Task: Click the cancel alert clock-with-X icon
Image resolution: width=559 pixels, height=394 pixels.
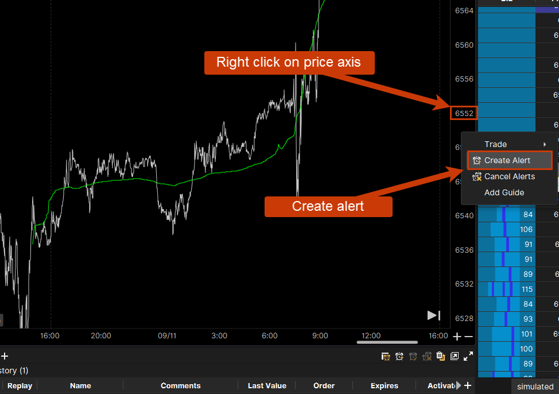Action: tap(427, 356)
